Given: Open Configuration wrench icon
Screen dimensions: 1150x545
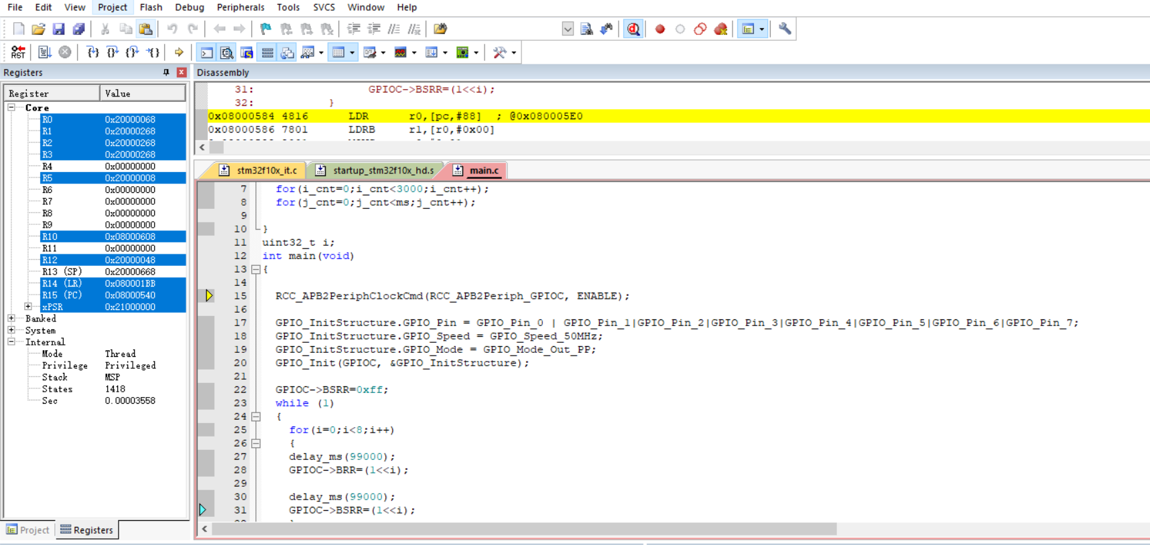Looking at the screenshot, I should click(785, 29).
